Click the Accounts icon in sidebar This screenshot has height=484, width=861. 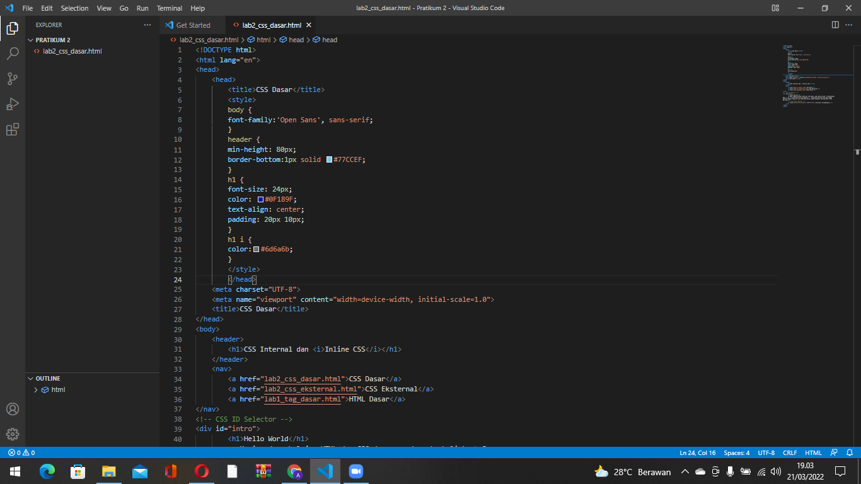click(x=13, y=409)
